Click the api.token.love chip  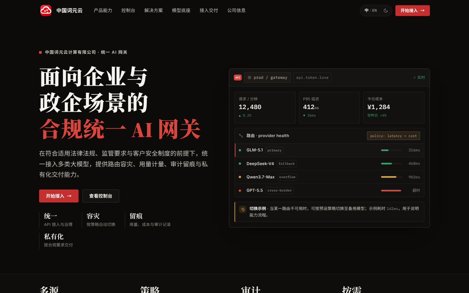[312, 77]
